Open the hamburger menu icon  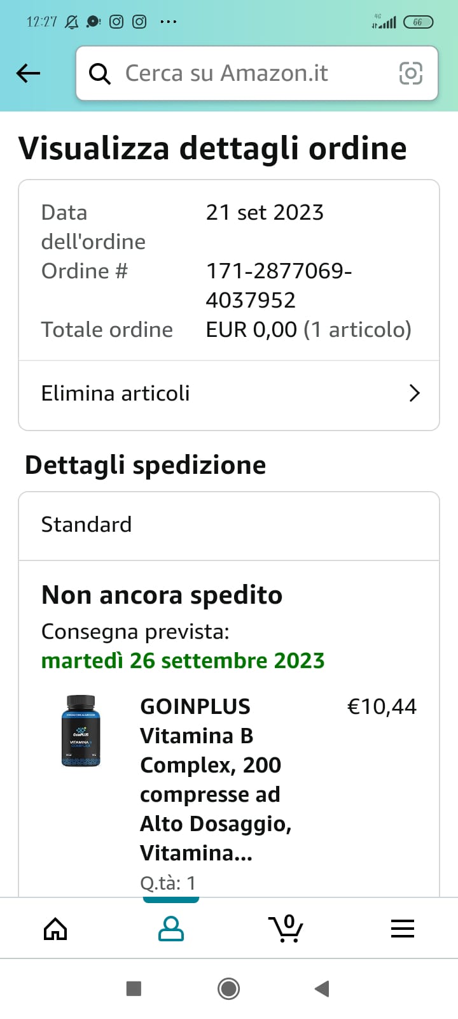point(403,929)
